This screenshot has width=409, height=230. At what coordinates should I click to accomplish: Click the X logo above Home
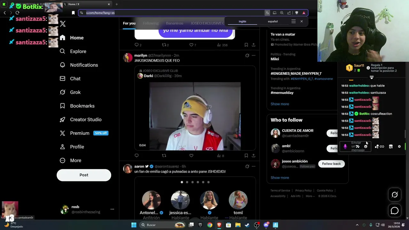tap(63, 24)
